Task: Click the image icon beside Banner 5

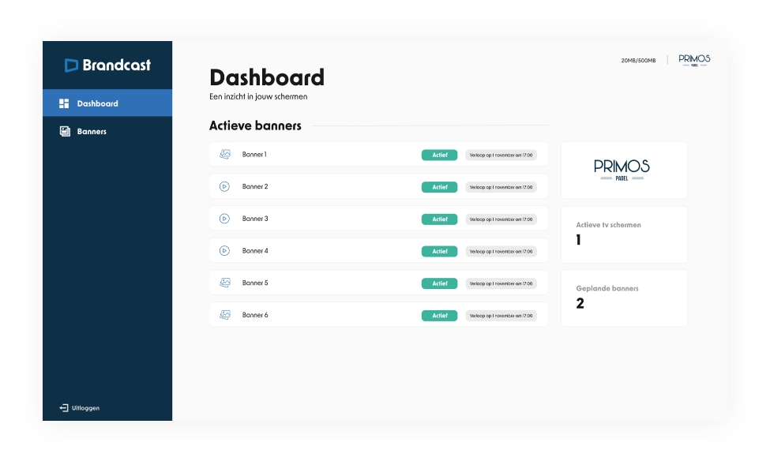Action: [224, 283]
